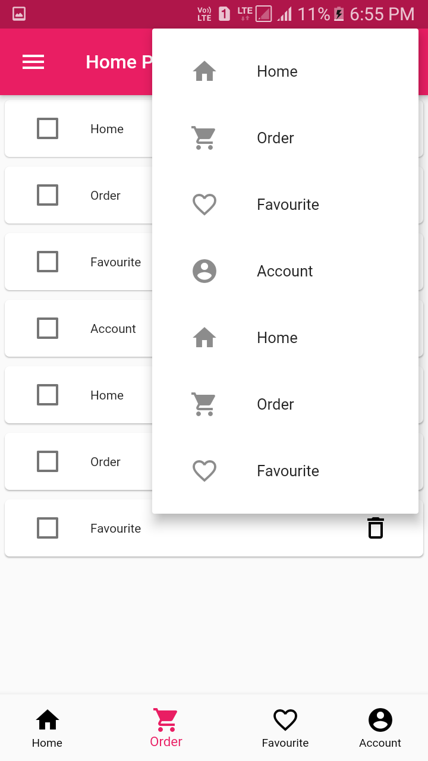
Task: Choose Favourite from the popup menu
Action: point(288,204)
